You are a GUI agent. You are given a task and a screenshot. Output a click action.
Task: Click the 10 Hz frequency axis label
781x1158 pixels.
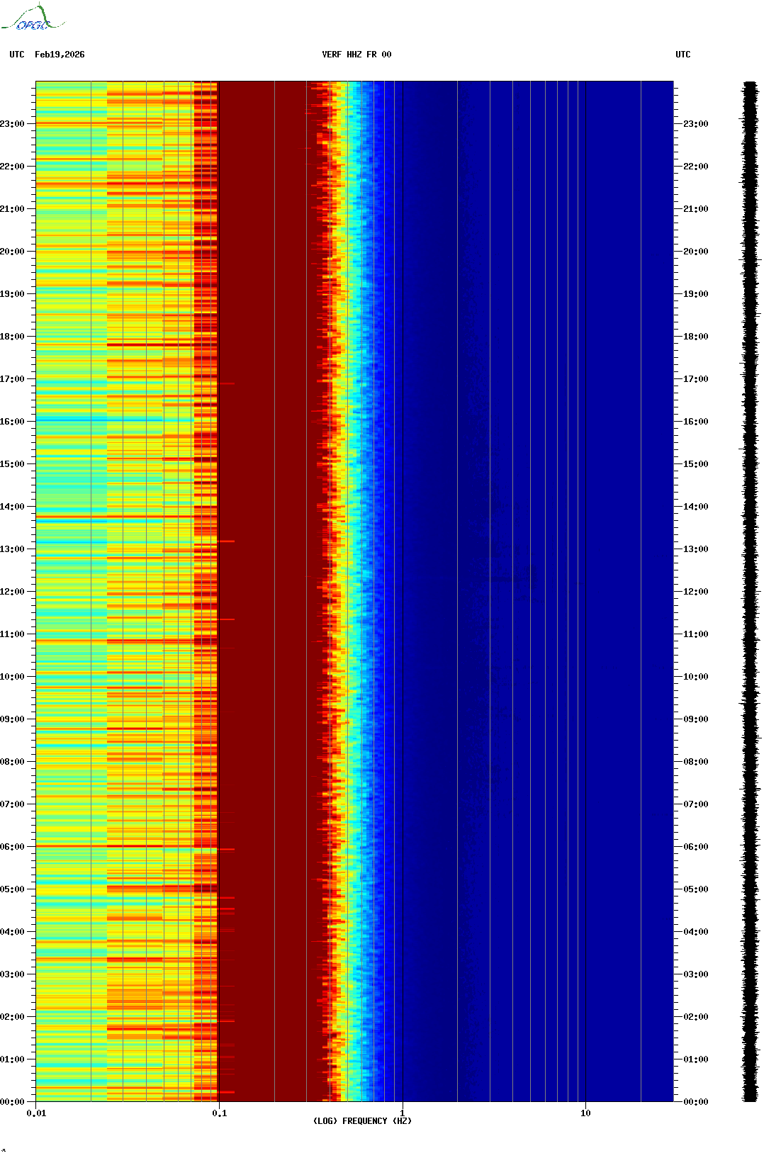coord(585,1113)
